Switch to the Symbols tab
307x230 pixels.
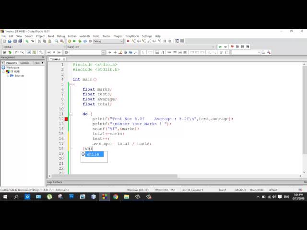(x=24, y=63)
